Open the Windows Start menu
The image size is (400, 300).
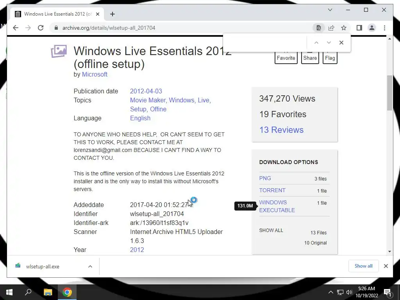click(x=9, y=292)
